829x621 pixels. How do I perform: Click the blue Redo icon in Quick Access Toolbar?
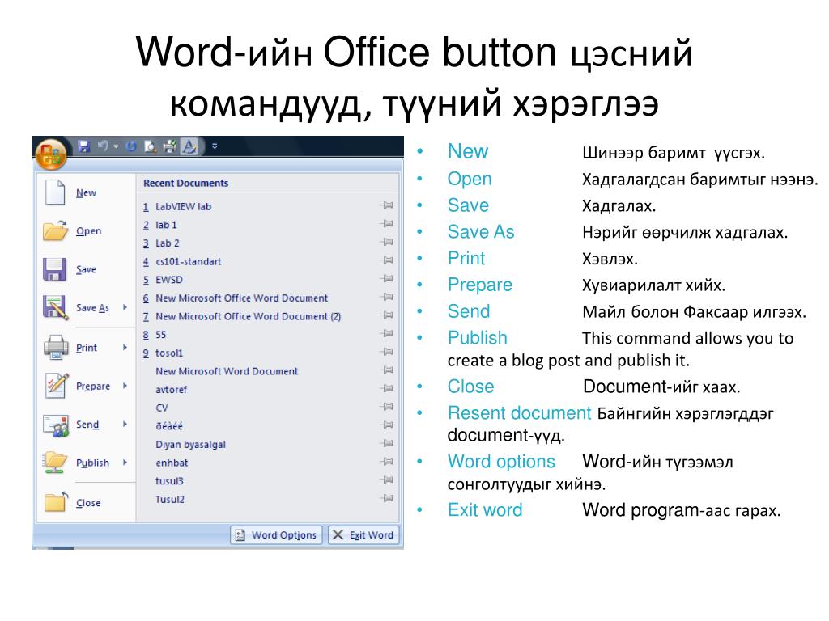click(x=131, y=146)
